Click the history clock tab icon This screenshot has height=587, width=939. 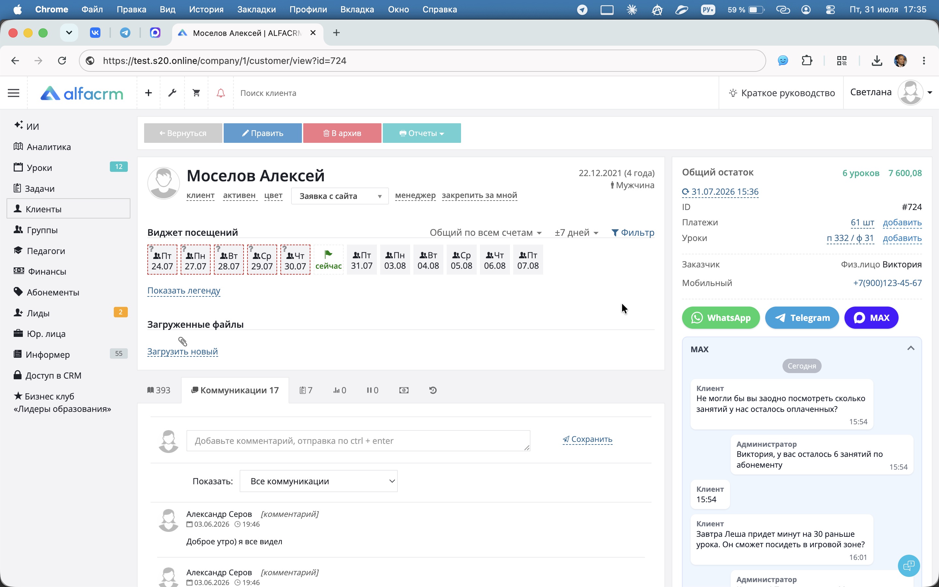433,390
